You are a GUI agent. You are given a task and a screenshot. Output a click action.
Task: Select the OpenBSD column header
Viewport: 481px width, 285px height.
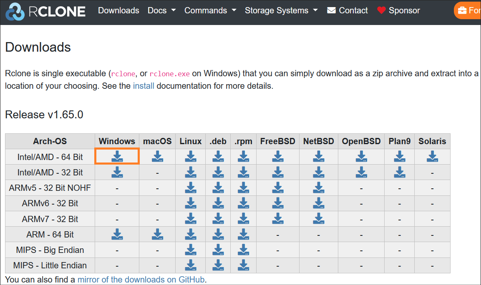(361, 141)
